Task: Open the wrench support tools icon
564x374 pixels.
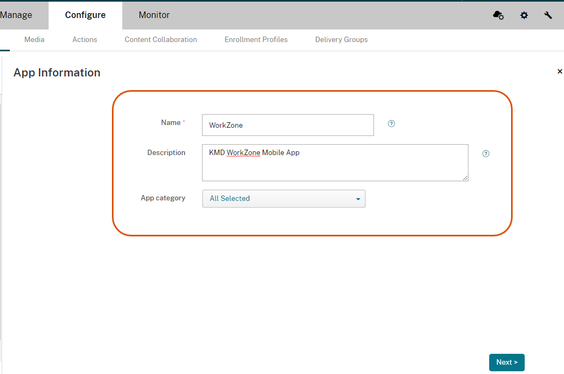Action: point(548,15)
